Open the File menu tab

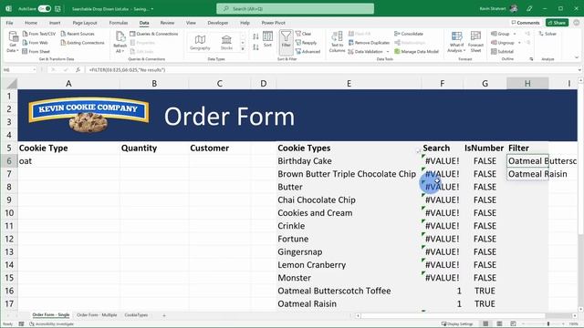(9, 23)
